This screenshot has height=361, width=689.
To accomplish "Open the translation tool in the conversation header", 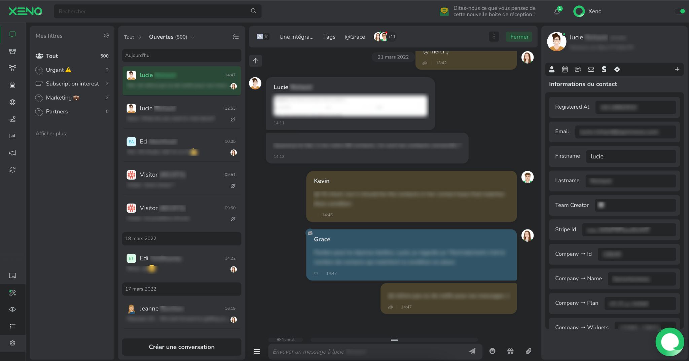I will click(262, 37).
